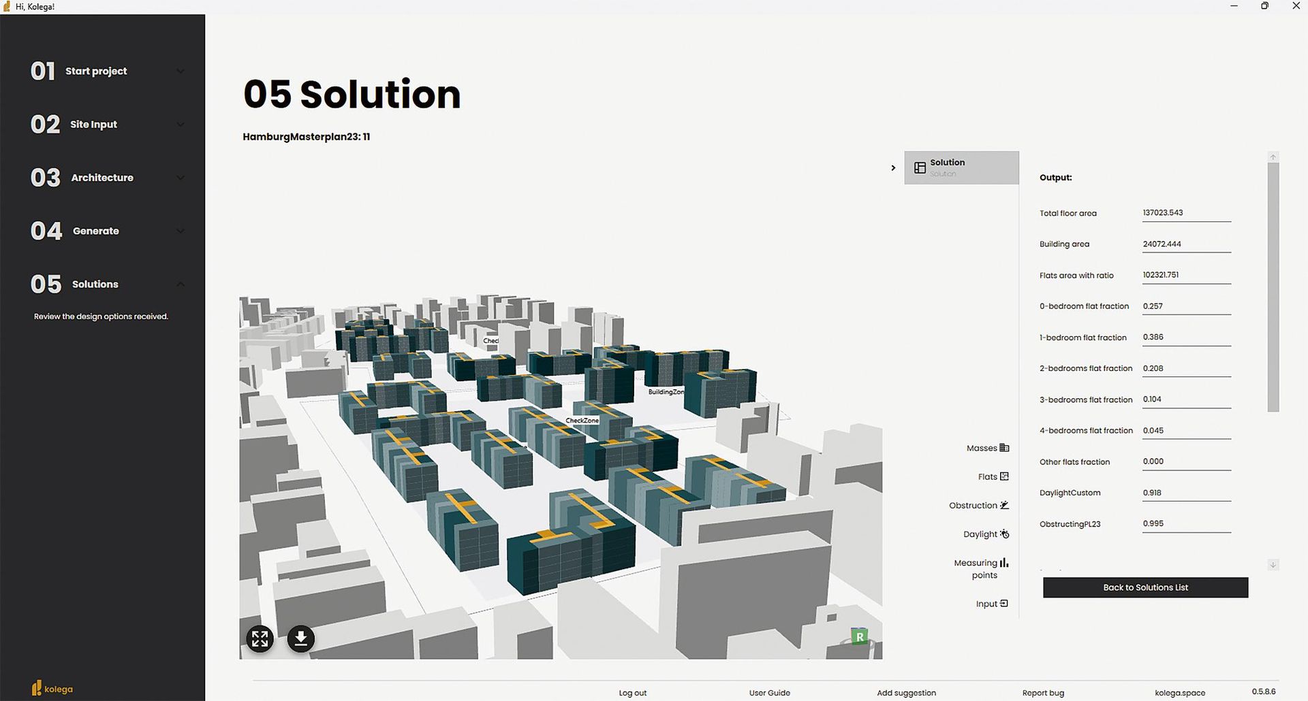1308x701 pixels.
Task: Collapse the 05 Solutions section
Action: click(181, 284)
